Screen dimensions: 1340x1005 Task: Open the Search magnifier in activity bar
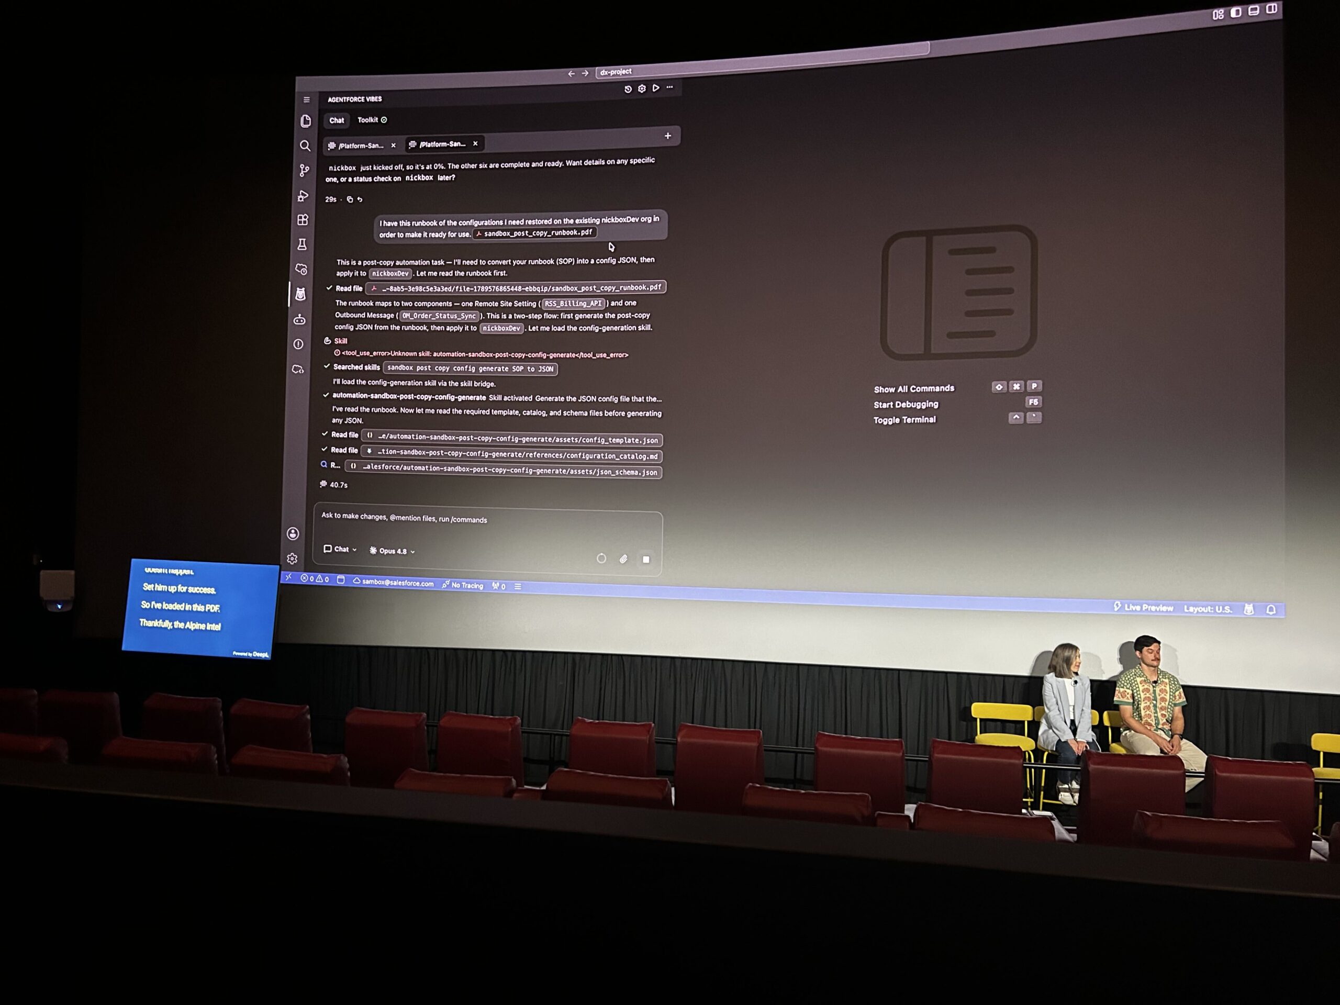tap(305, 146)
